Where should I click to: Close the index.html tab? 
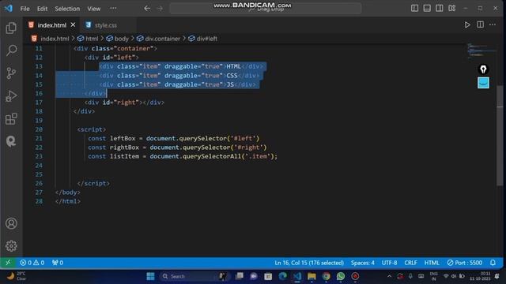(73, 24)
